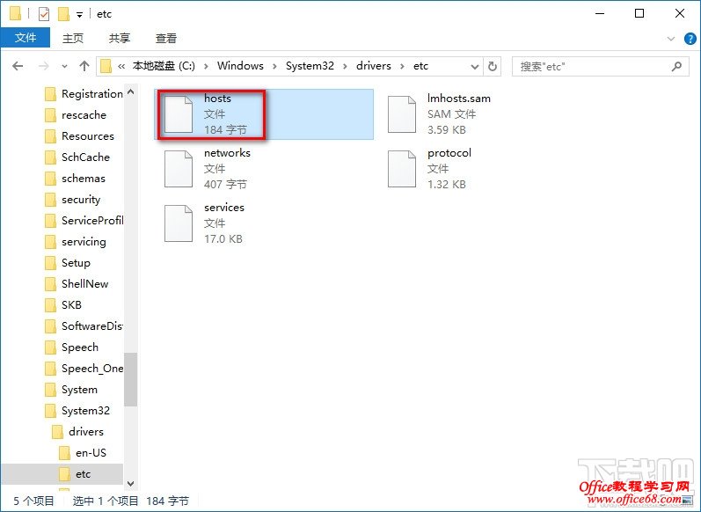The width and height of the screenshot is (701, 512).
Task: Select the Setup folder in tree
Action: 68,262
